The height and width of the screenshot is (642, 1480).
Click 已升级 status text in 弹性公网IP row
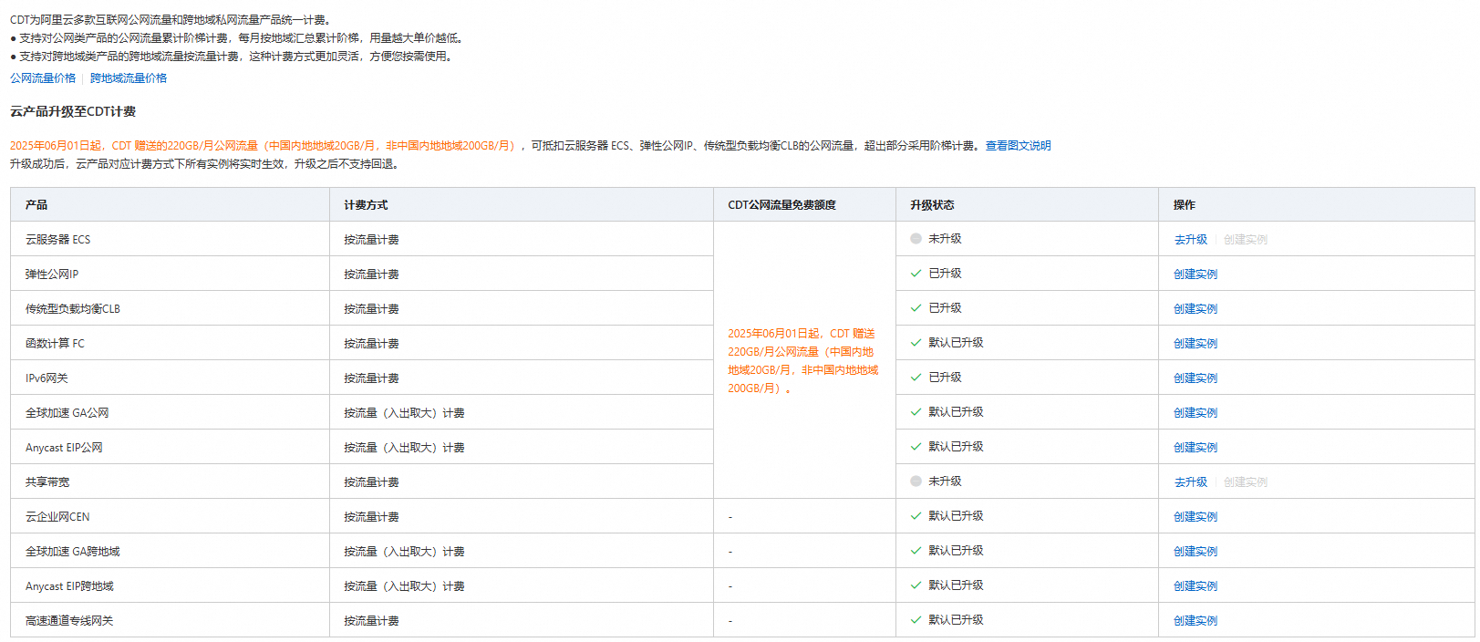point(945,274)
